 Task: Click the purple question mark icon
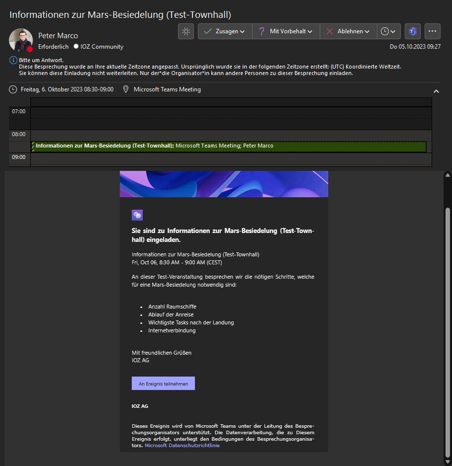[262, 31]
